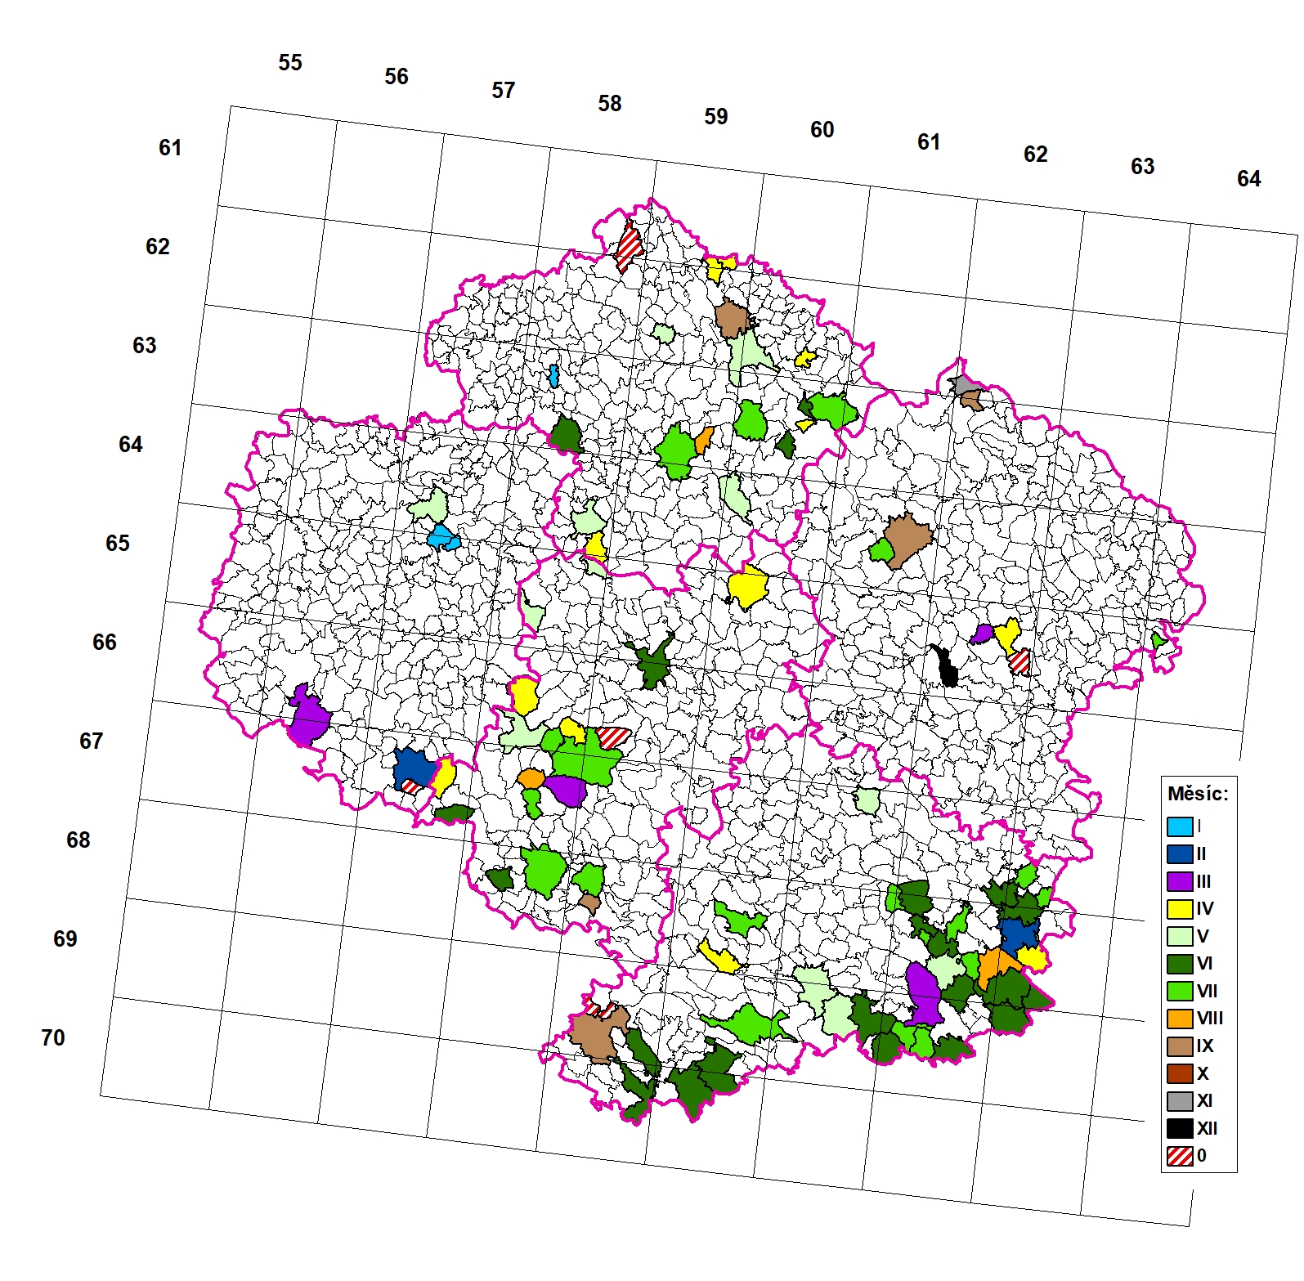Image resolution: width=1304 pixels, height=1281 pixels.
Task: Select the dark green region in map center
Action: tap(654, 663)
